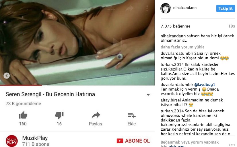Click the Ekle add-to-playlist icon
This screenshot has width=237, height=147.
click(x=132, y=115)
